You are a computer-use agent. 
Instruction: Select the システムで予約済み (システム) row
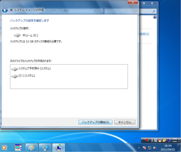(x=69, y=69)
